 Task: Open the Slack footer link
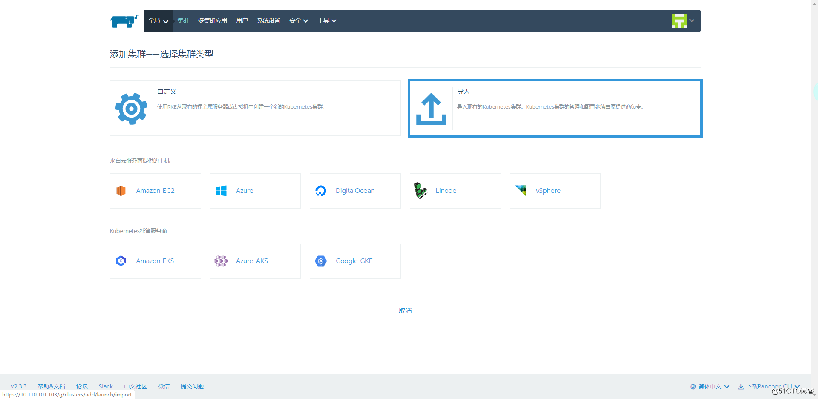pos(106,387)
